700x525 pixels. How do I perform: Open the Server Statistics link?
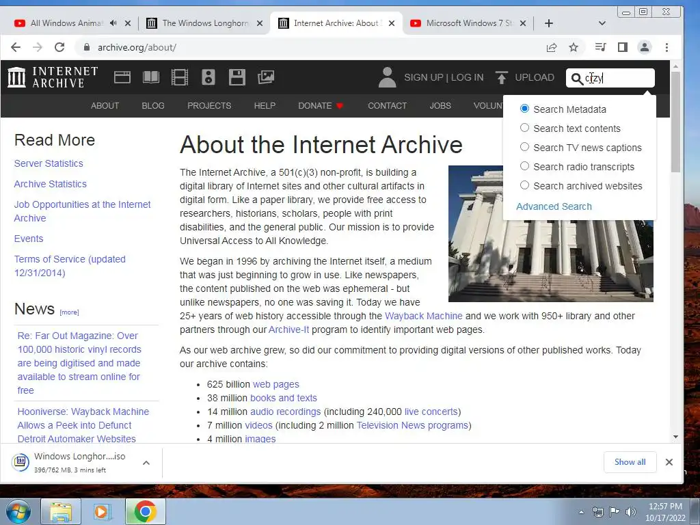coord(49,163)
